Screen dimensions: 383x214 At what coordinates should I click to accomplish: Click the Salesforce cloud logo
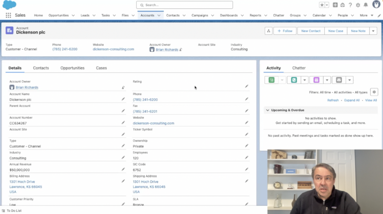point(9,4)
